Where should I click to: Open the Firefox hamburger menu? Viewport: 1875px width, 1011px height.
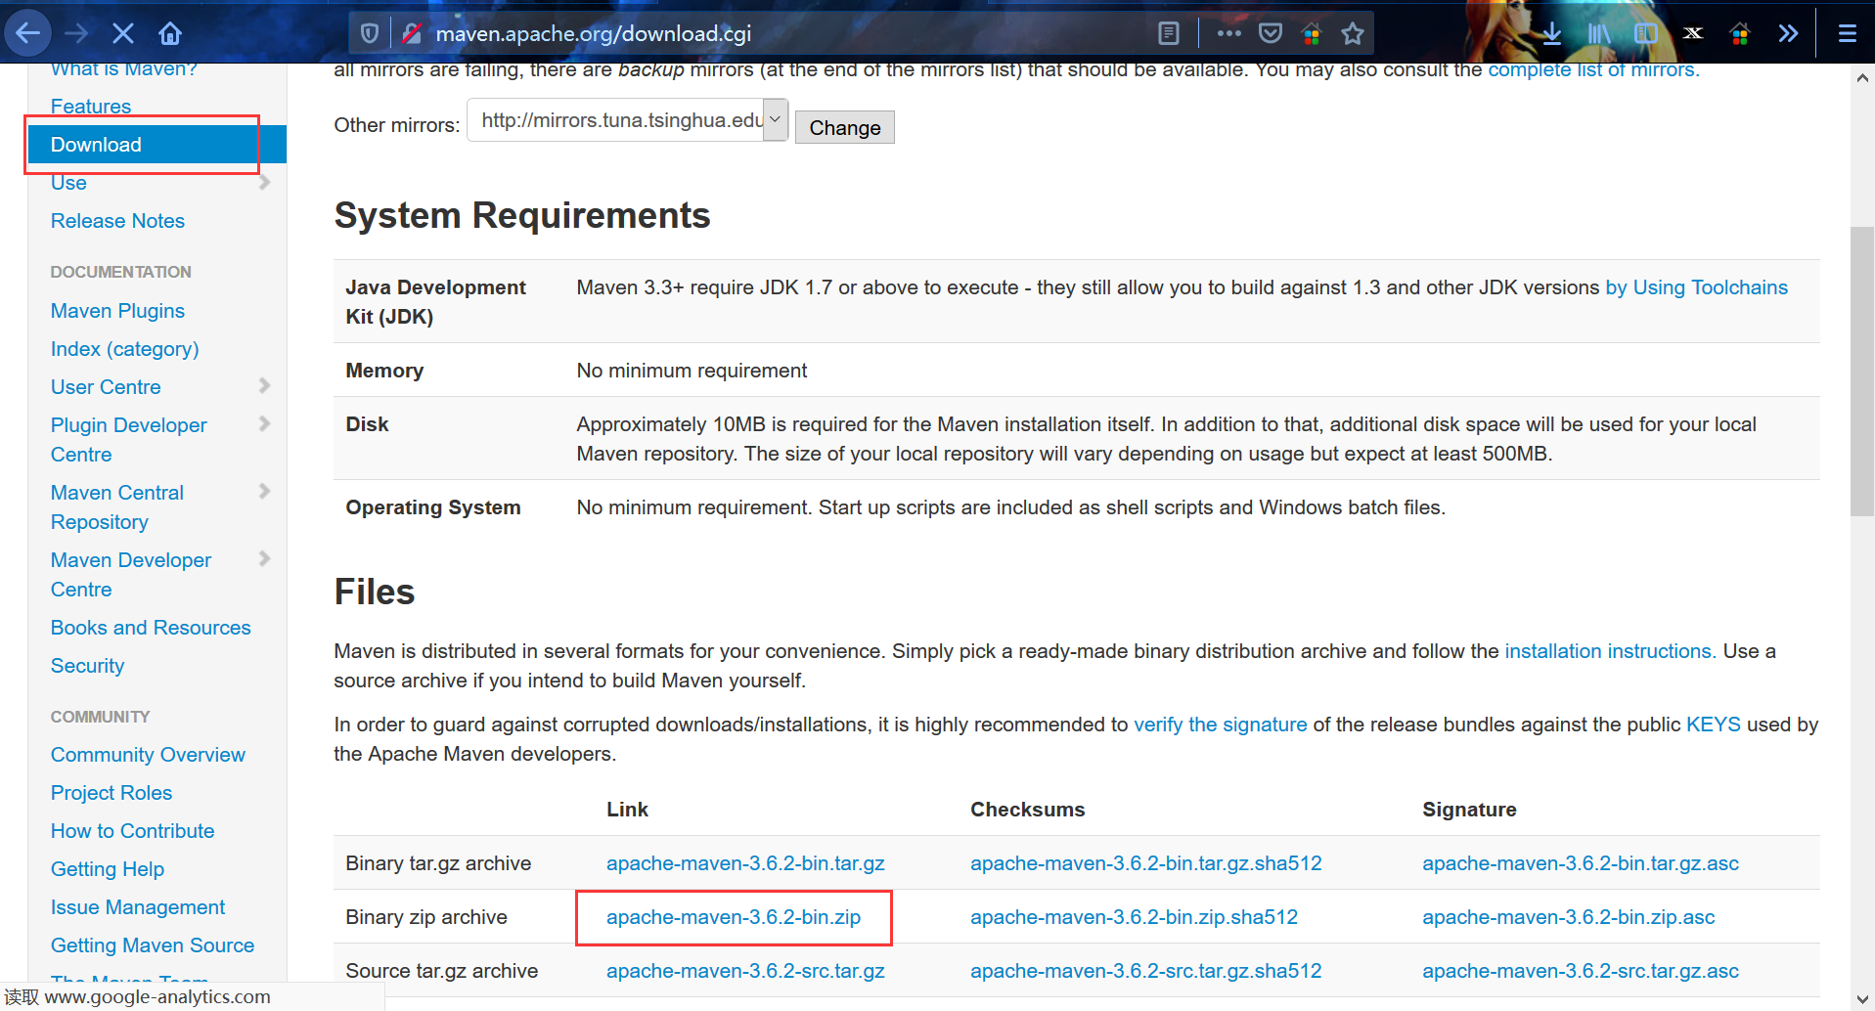tap(1848, 33)
